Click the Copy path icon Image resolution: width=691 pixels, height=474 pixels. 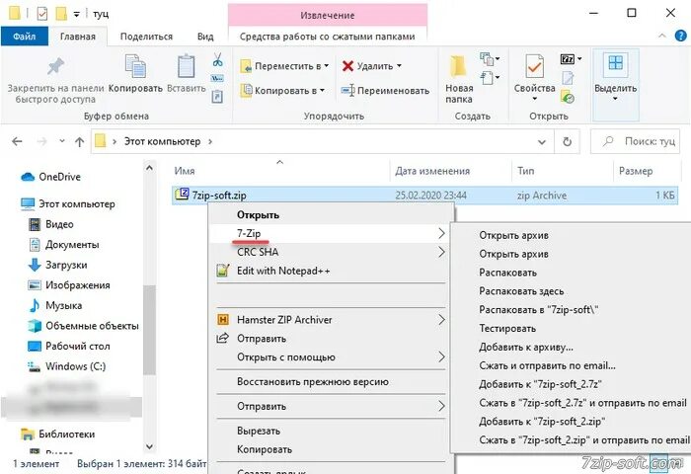point(217,78)
